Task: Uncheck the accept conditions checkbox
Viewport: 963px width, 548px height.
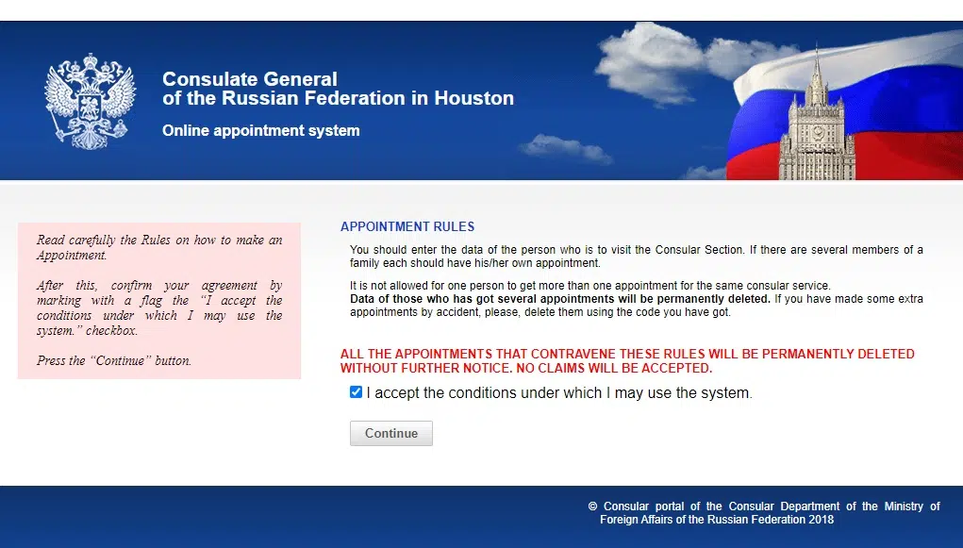Action: 356,392
